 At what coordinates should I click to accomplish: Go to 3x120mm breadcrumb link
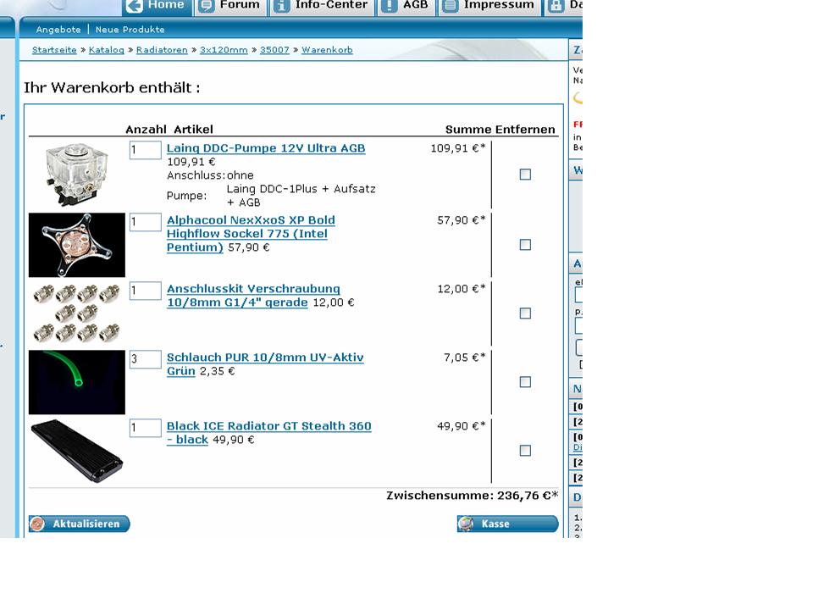coord(224,50)
